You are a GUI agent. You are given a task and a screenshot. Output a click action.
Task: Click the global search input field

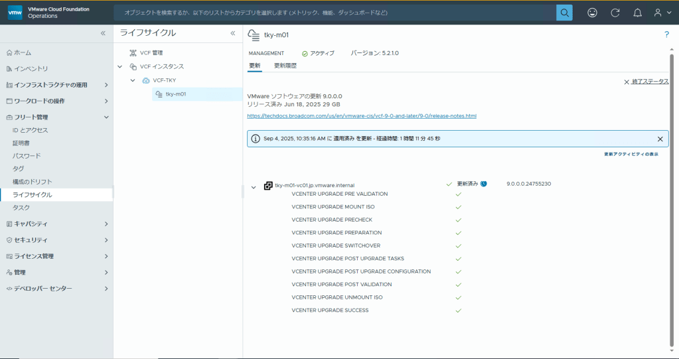(x=335, y=13)
